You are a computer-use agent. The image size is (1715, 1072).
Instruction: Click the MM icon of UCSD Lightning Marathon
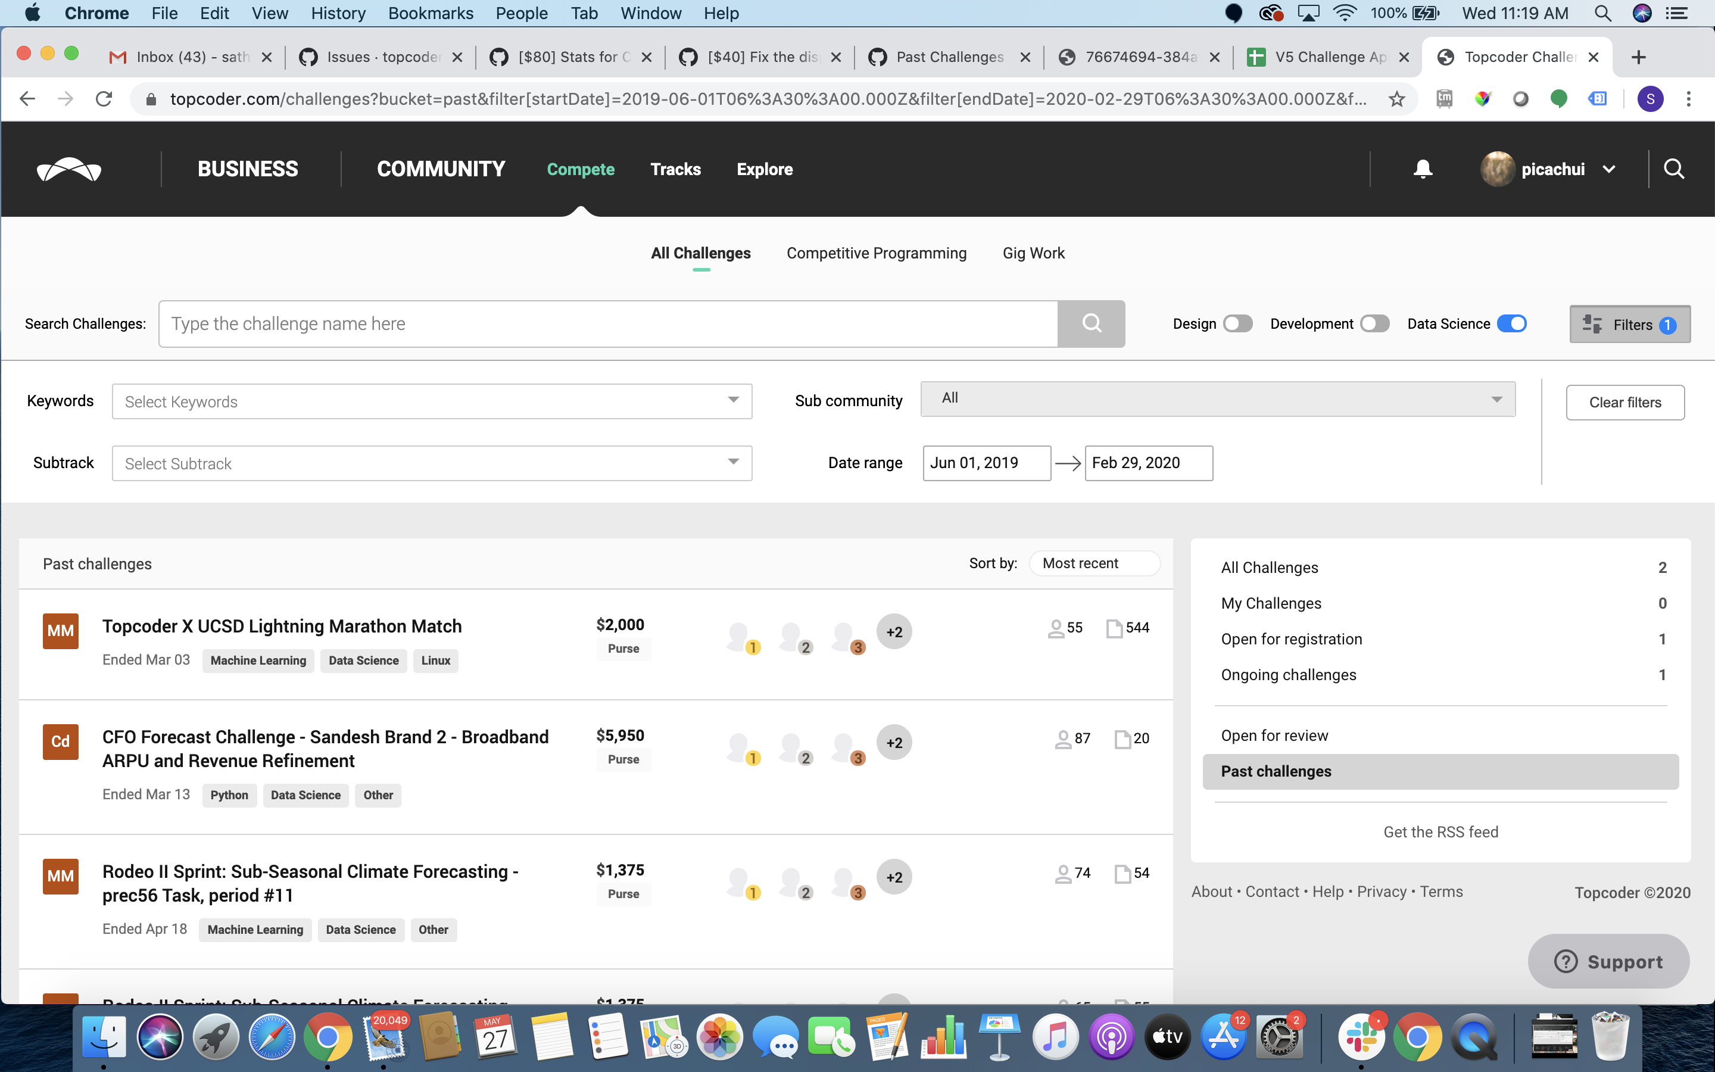60,631
